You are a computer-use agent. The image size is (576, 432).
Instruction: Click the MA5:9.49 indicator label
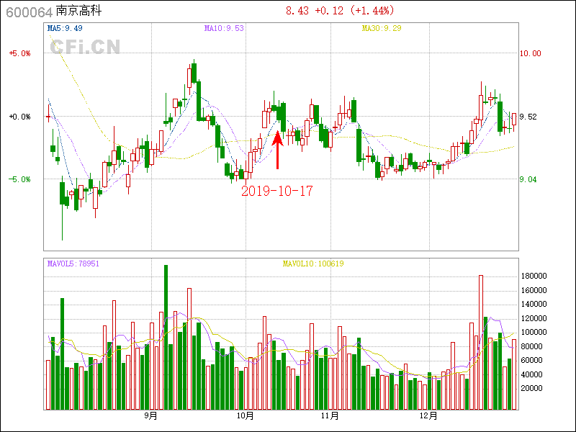click(65, 29)
